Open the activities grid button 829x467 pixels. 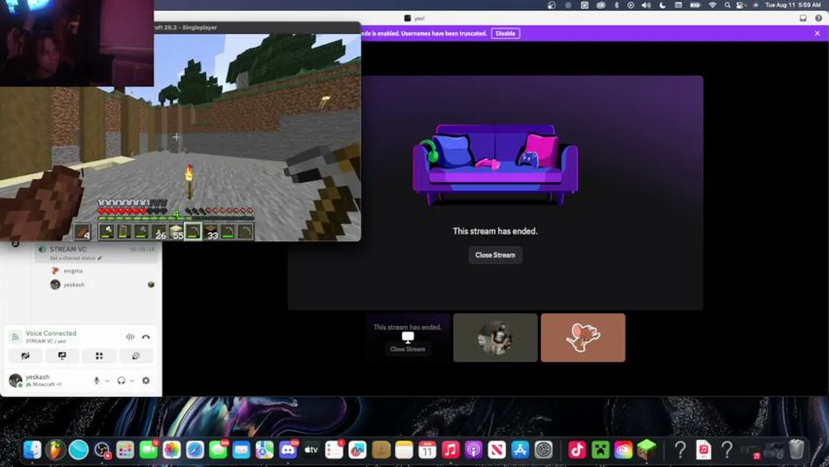click(x=99, y=355)
